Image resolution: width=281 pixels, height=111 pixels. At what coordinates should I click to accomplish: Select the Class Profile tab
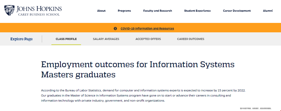(66, 39)
